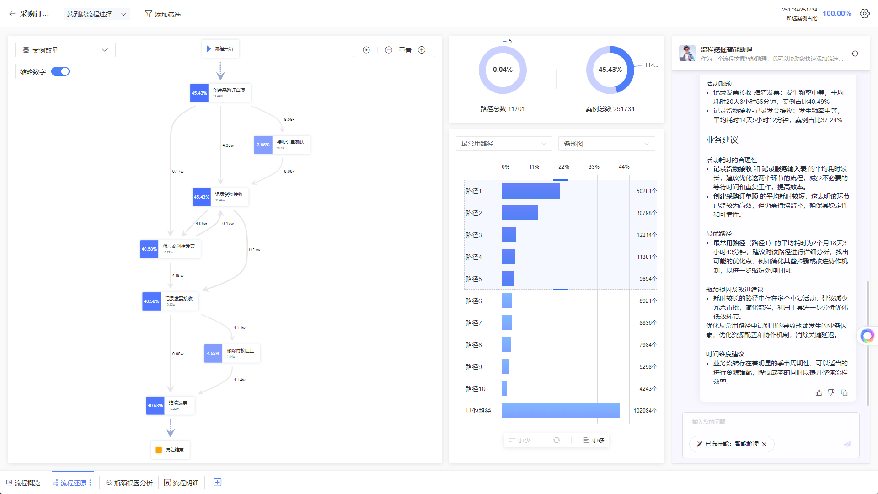Screen dimensions: 878x494
Task: Add a new tab with plus icon
Action: 218,483
